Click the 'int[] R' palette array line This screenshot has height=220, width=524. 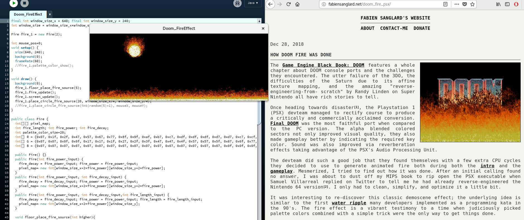135,137
